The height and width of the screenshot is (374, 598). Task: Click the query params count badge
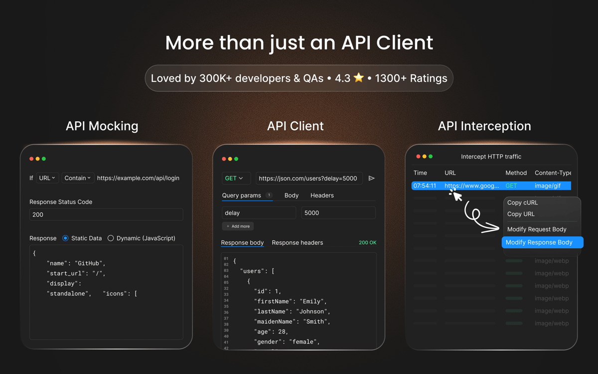click(x=269, y=195)
